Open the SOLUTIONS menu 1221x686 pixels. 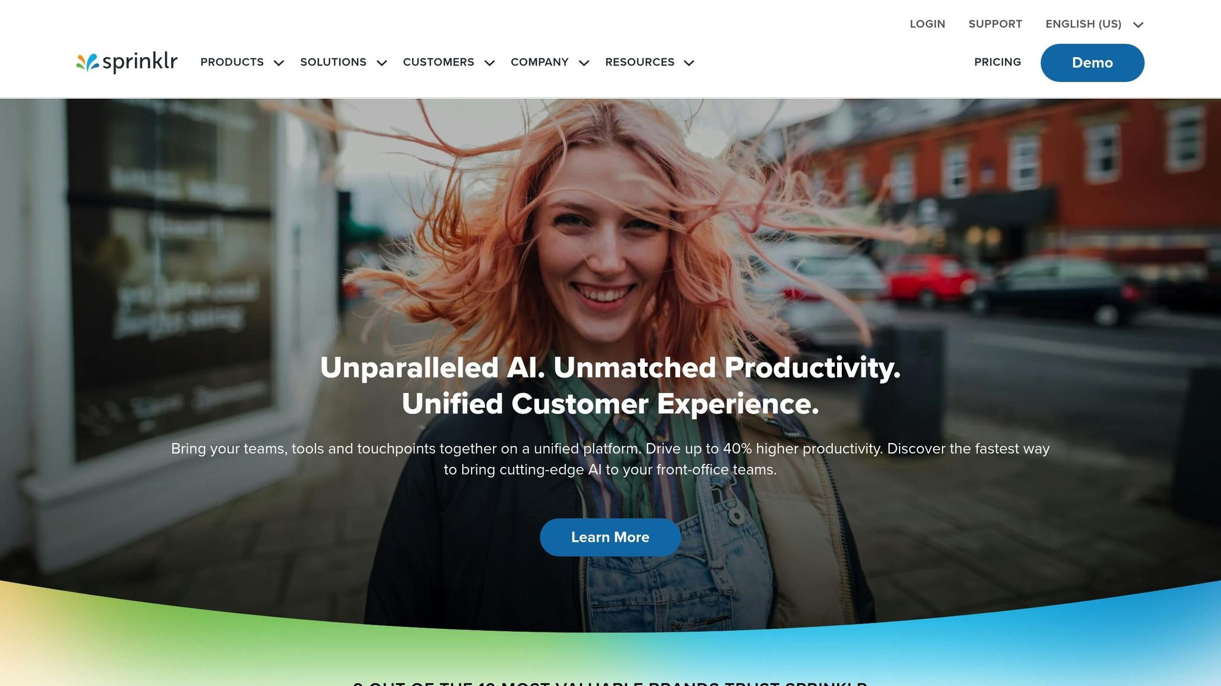(333, 62)
